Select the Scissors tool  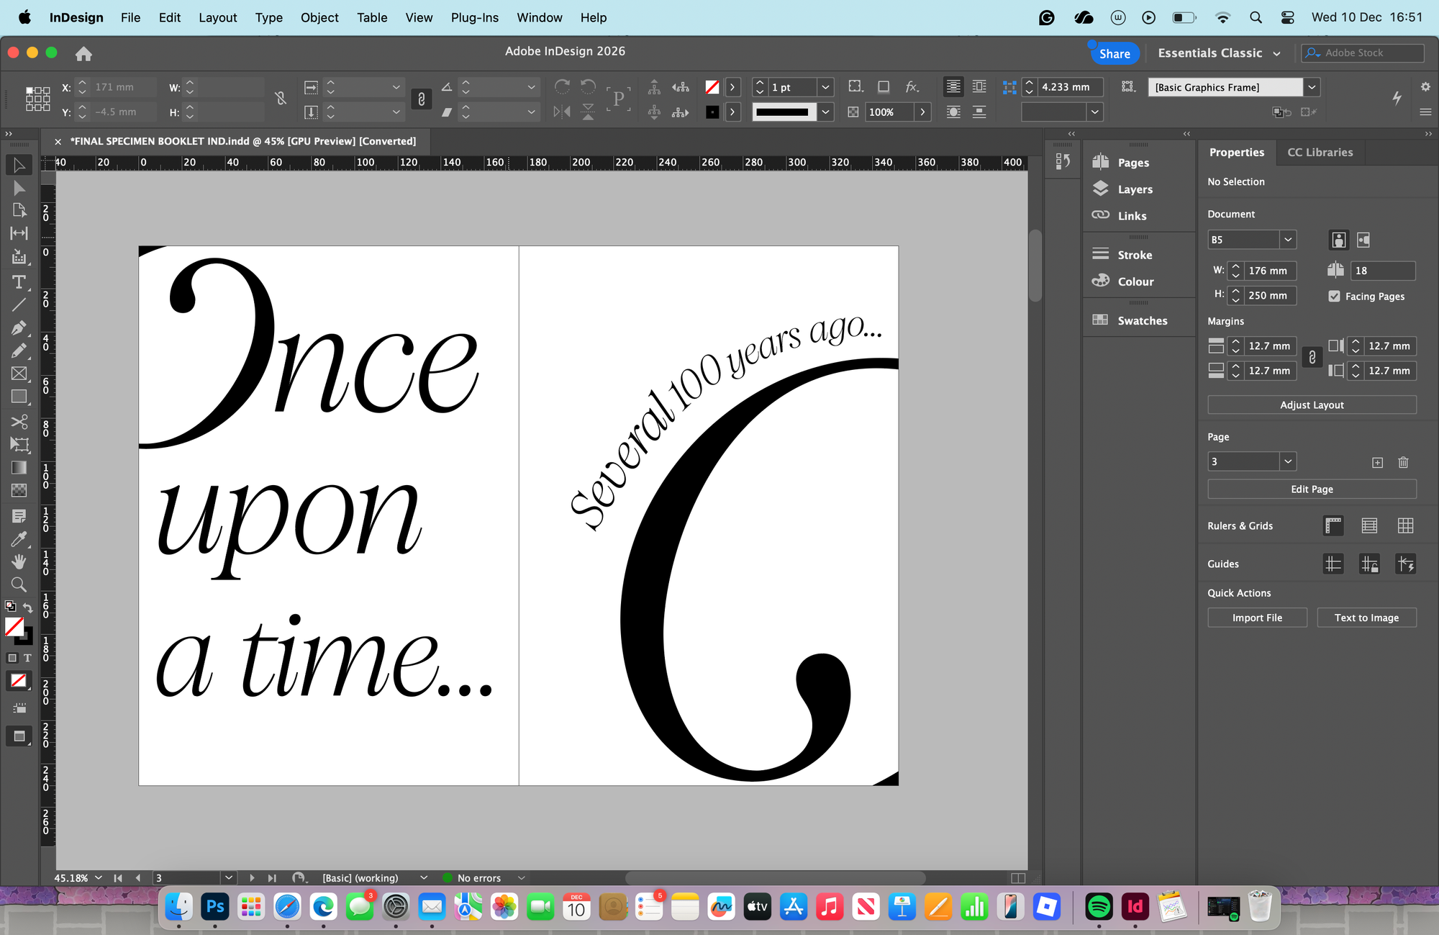click(x=19, y=421)
